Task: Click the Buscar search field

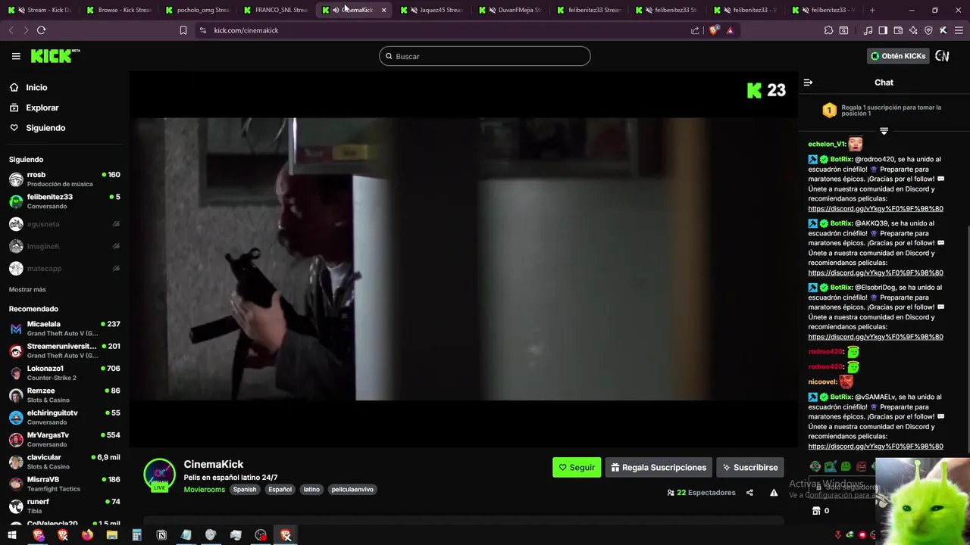Action: coord(485,56)
